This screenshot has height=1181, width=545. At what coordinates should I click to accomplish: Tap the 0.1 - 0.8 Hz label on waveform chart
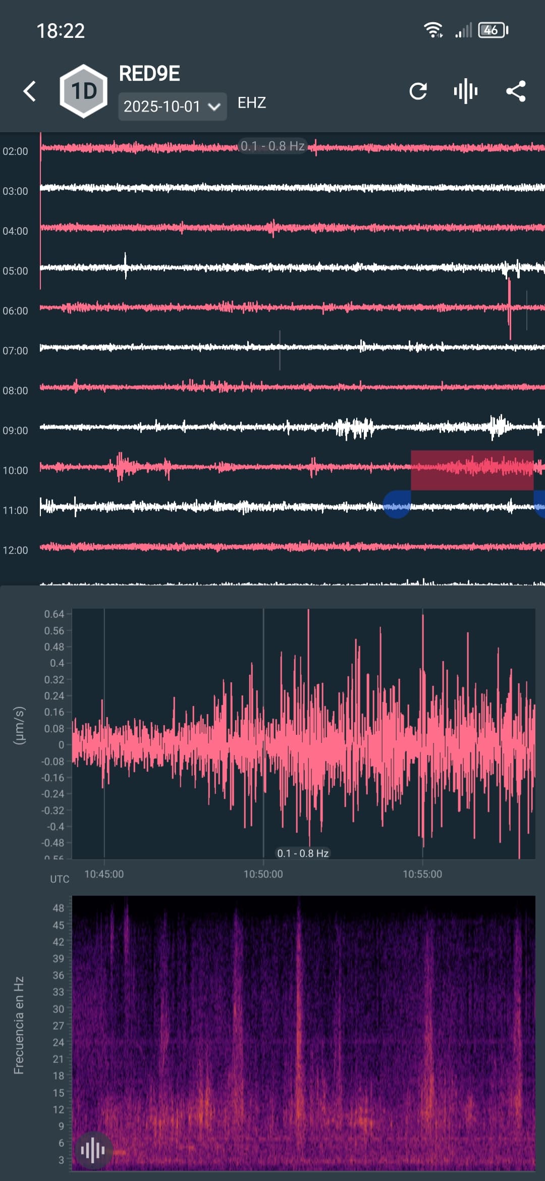[x=303, y=853]
